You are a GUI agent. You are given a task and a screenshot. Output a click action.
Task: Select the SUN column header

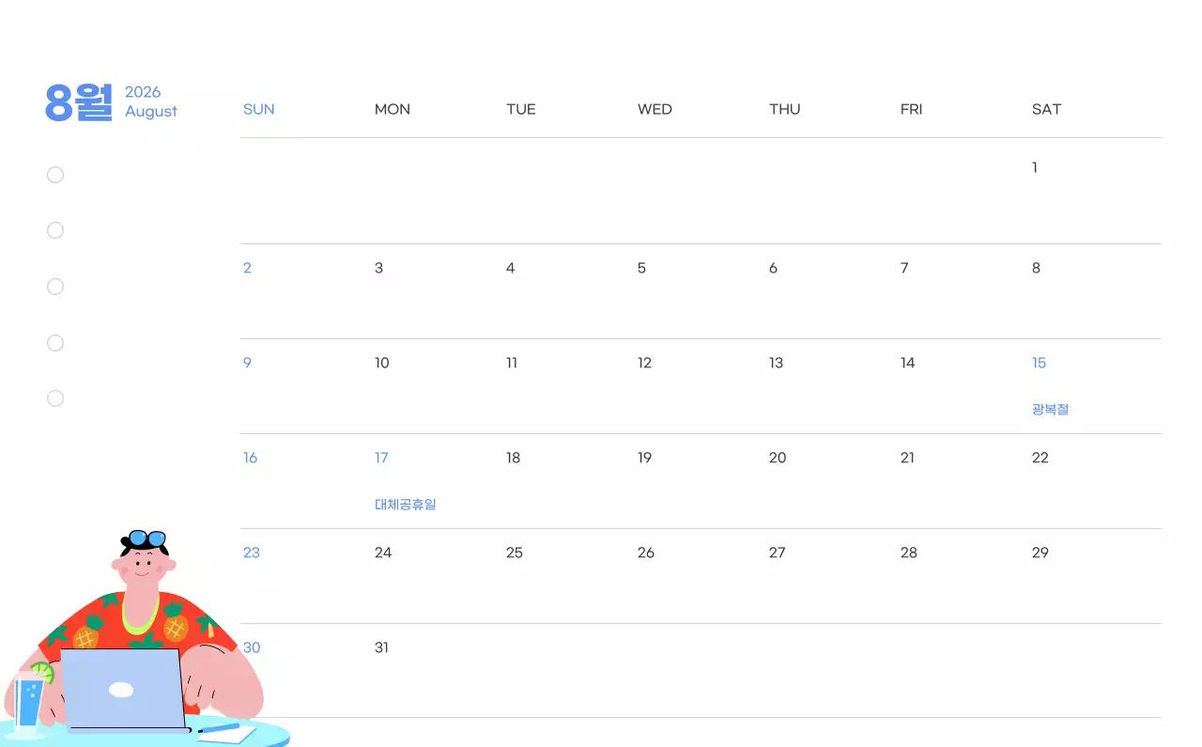pyautogui.click(x=258, y=109)
